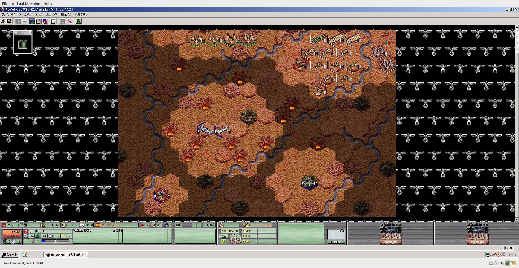Click the スタート start button
The height and width of the screenshot is (268, 519).
coord(10,255)
